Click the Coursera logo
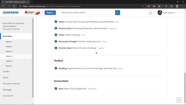 click(10, 13)
